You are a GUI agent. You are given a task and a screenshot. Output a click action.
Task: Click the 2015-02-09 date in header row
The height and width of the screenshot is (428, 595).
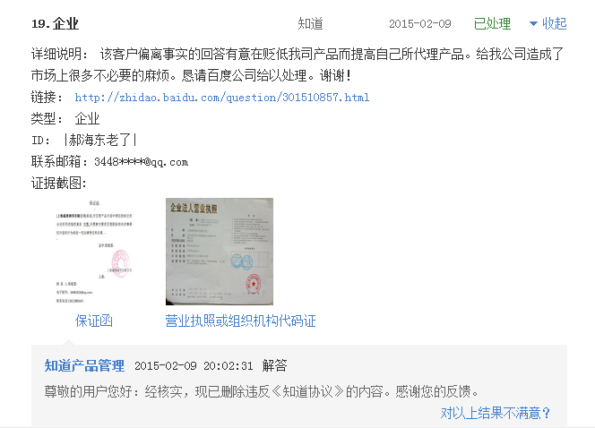[420, 24]
